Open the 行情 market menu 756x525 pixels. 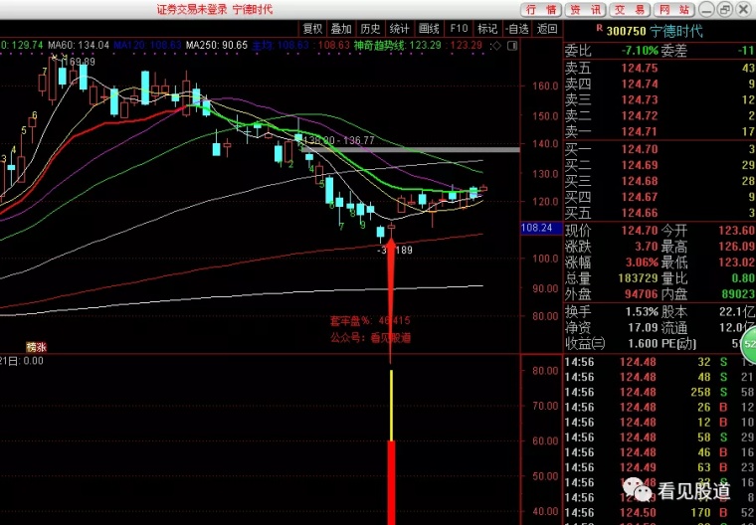pos(540,9)
